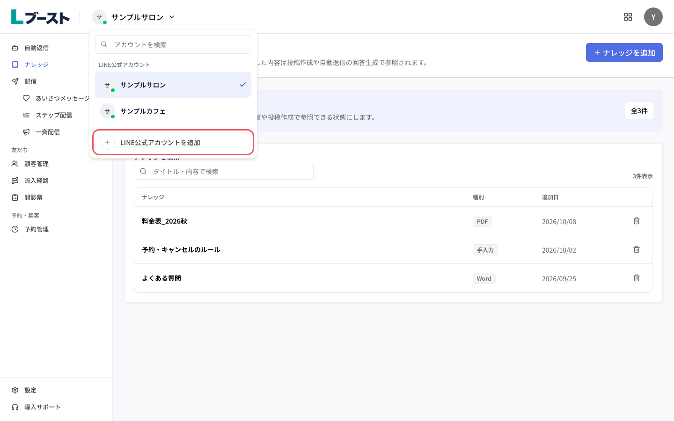The height and width of the screenshot is (421, 674).
Task: Click the 問診票 clipboard icon
Action: pyautogui.click(x=15, y=197)
